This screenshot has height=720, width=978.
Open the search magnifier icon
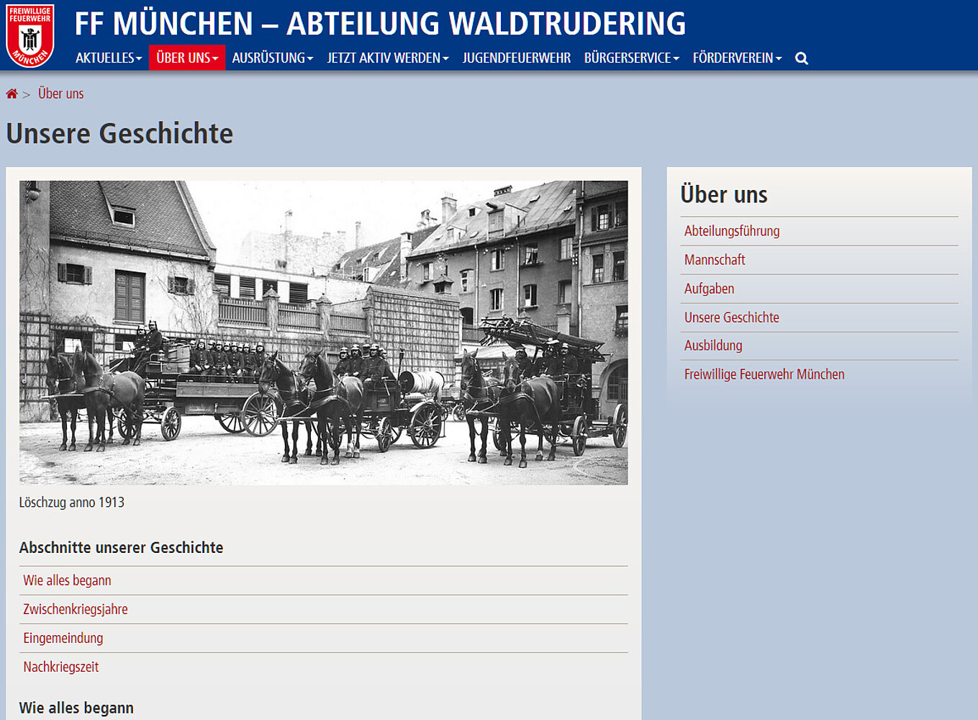pyautogui.click(x=801, y=58)
